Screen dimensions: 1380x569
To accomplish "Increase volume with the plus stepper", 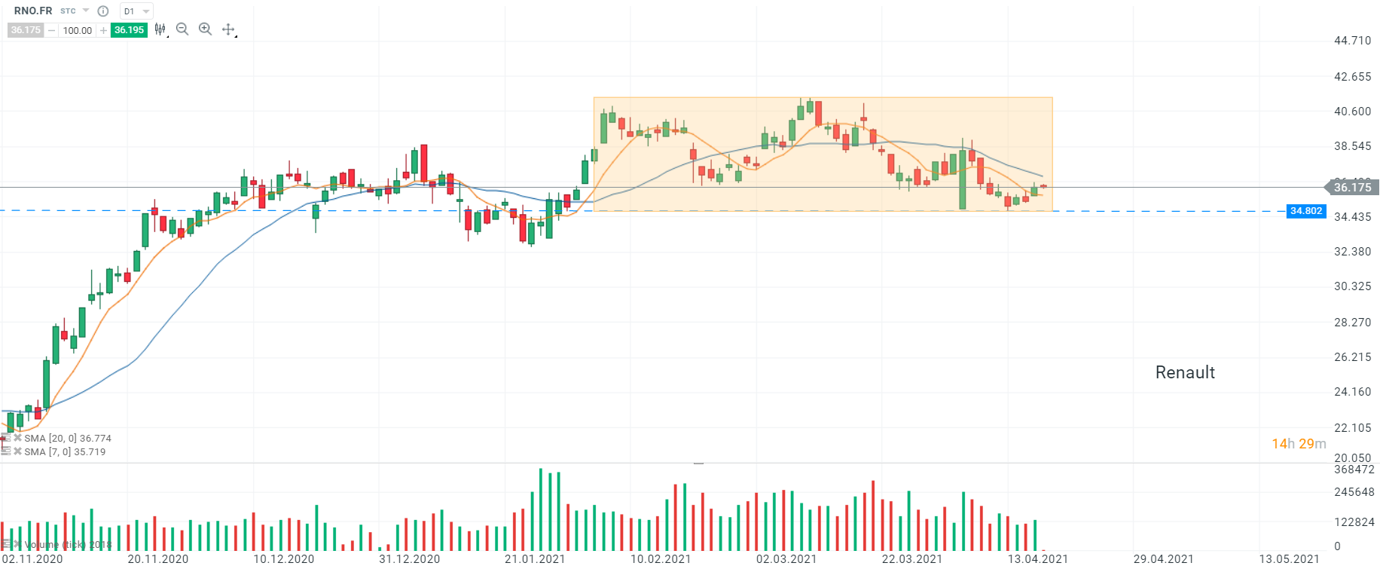I will pos(103,30).
